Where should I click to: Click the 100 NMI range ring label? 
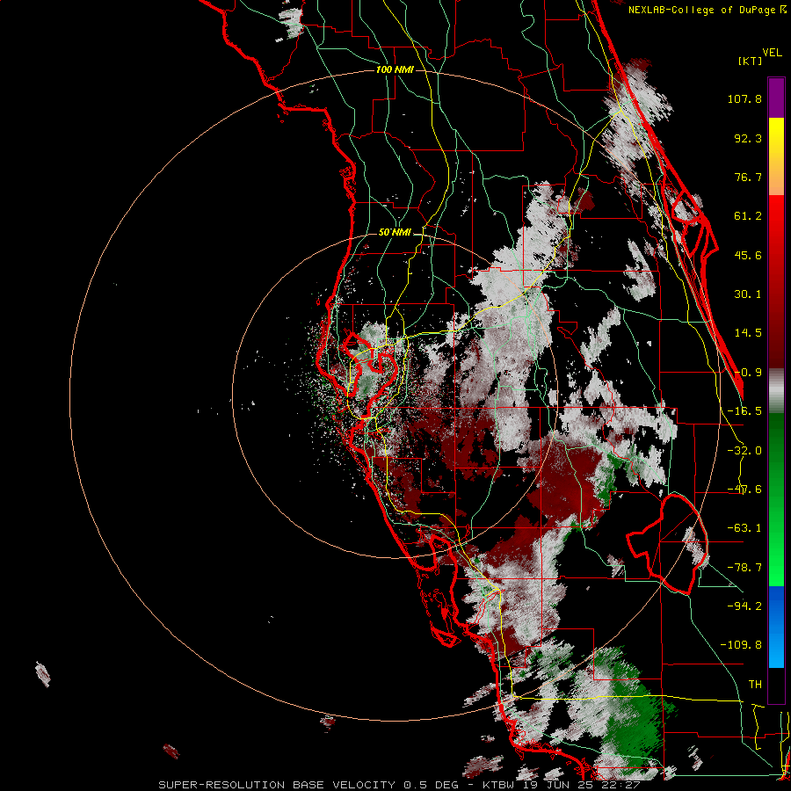395,69
